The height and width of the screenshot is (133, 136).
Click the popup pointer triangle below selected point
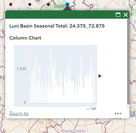click(68, 8)
